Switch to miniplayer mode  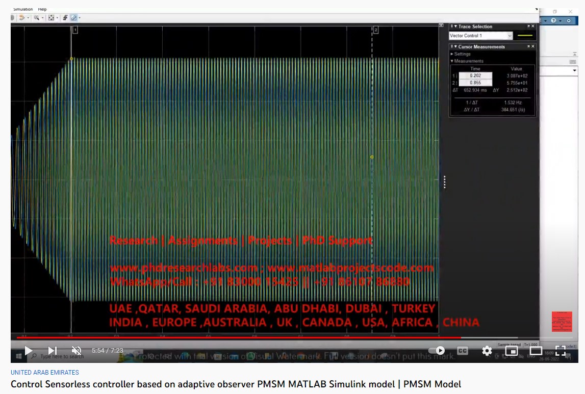coord(511,351)
